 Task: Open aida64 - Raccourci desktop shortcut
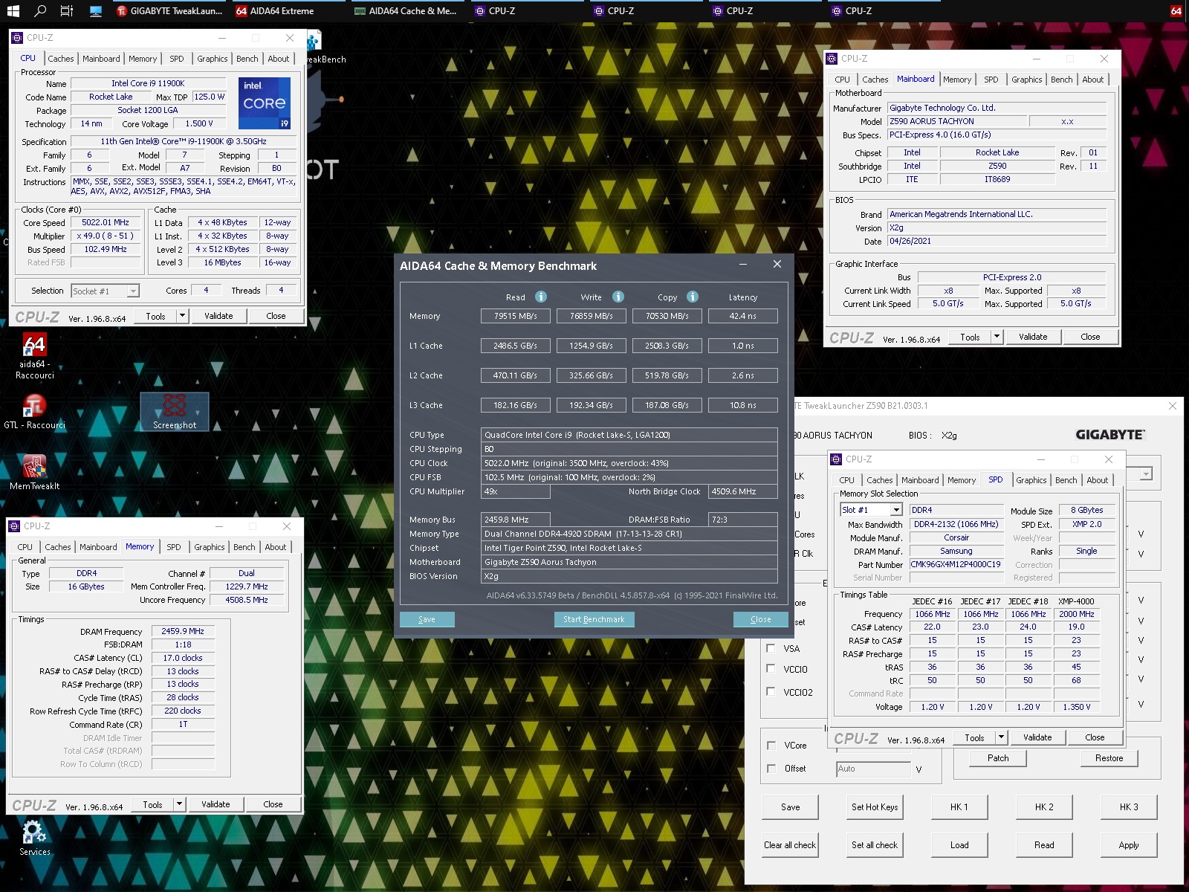point(34,357)
